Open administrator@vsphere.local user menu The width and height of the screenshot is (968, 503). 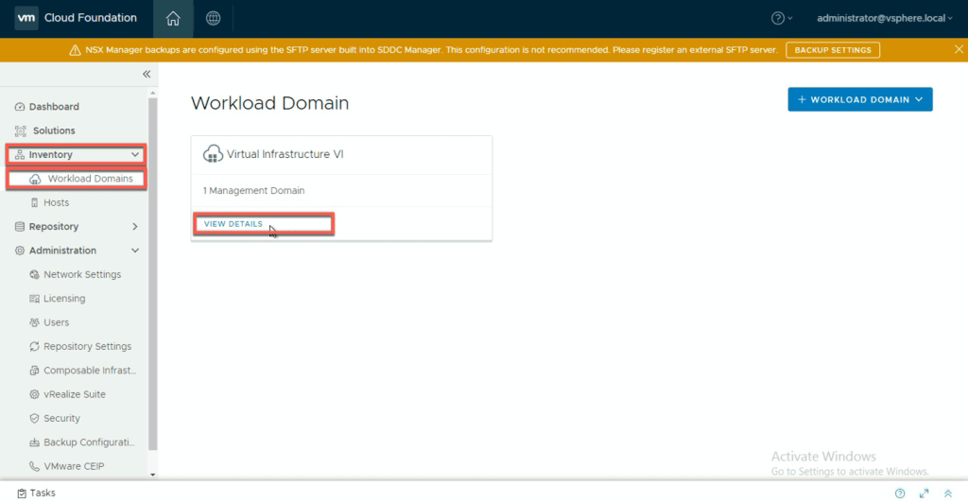click(884, 18)
